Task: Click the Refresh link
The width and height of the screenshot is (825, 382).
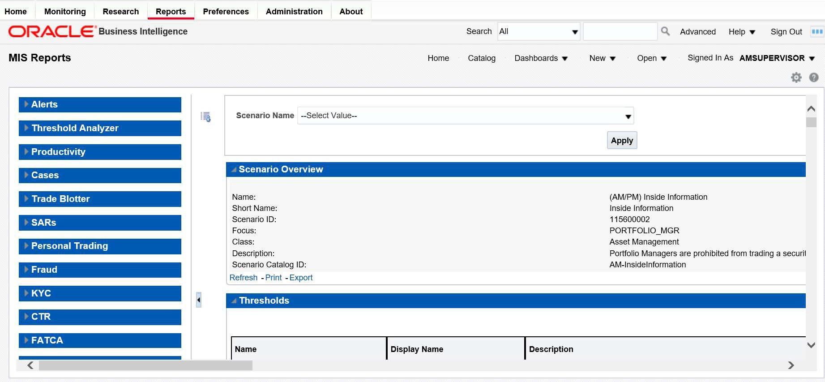Action: (x=244, y=278)
